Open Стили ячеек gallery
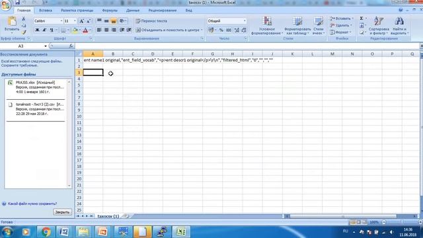 (319, 26)
